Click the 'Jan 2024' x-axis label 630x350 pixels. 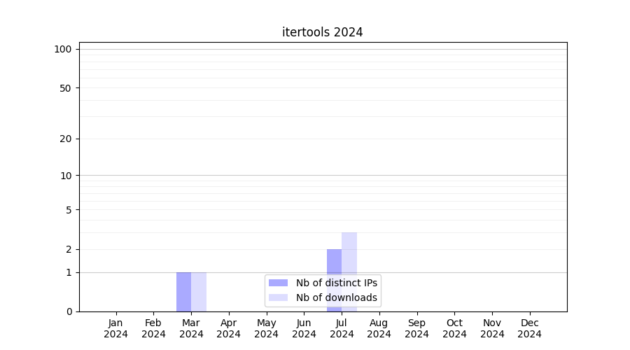click(x=116, y=328)
